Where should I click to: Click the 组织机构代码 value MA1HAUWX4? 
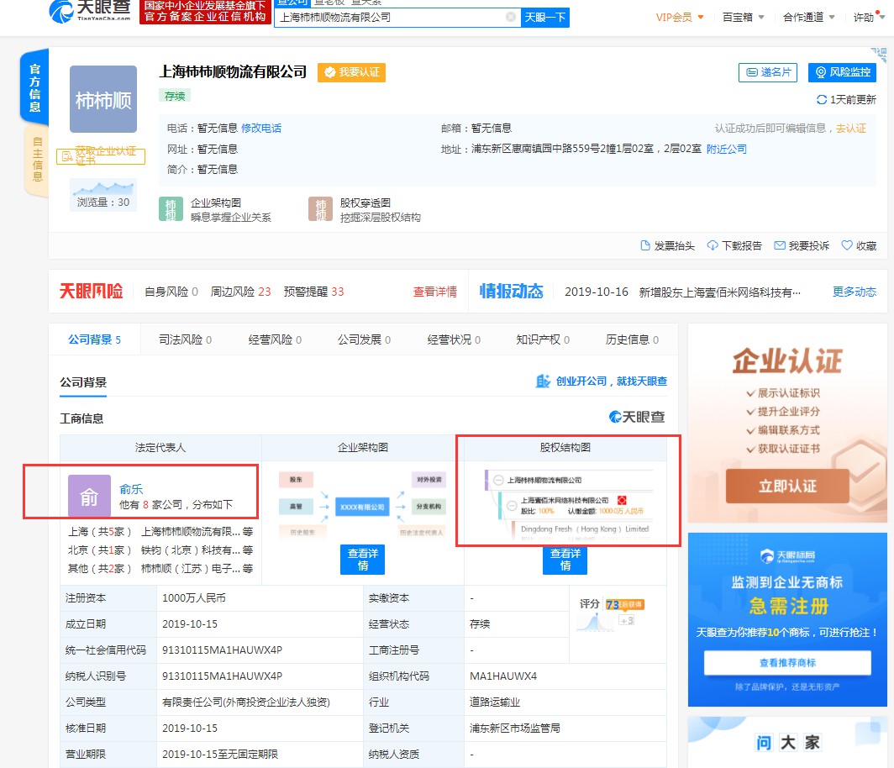click(503, 676)
